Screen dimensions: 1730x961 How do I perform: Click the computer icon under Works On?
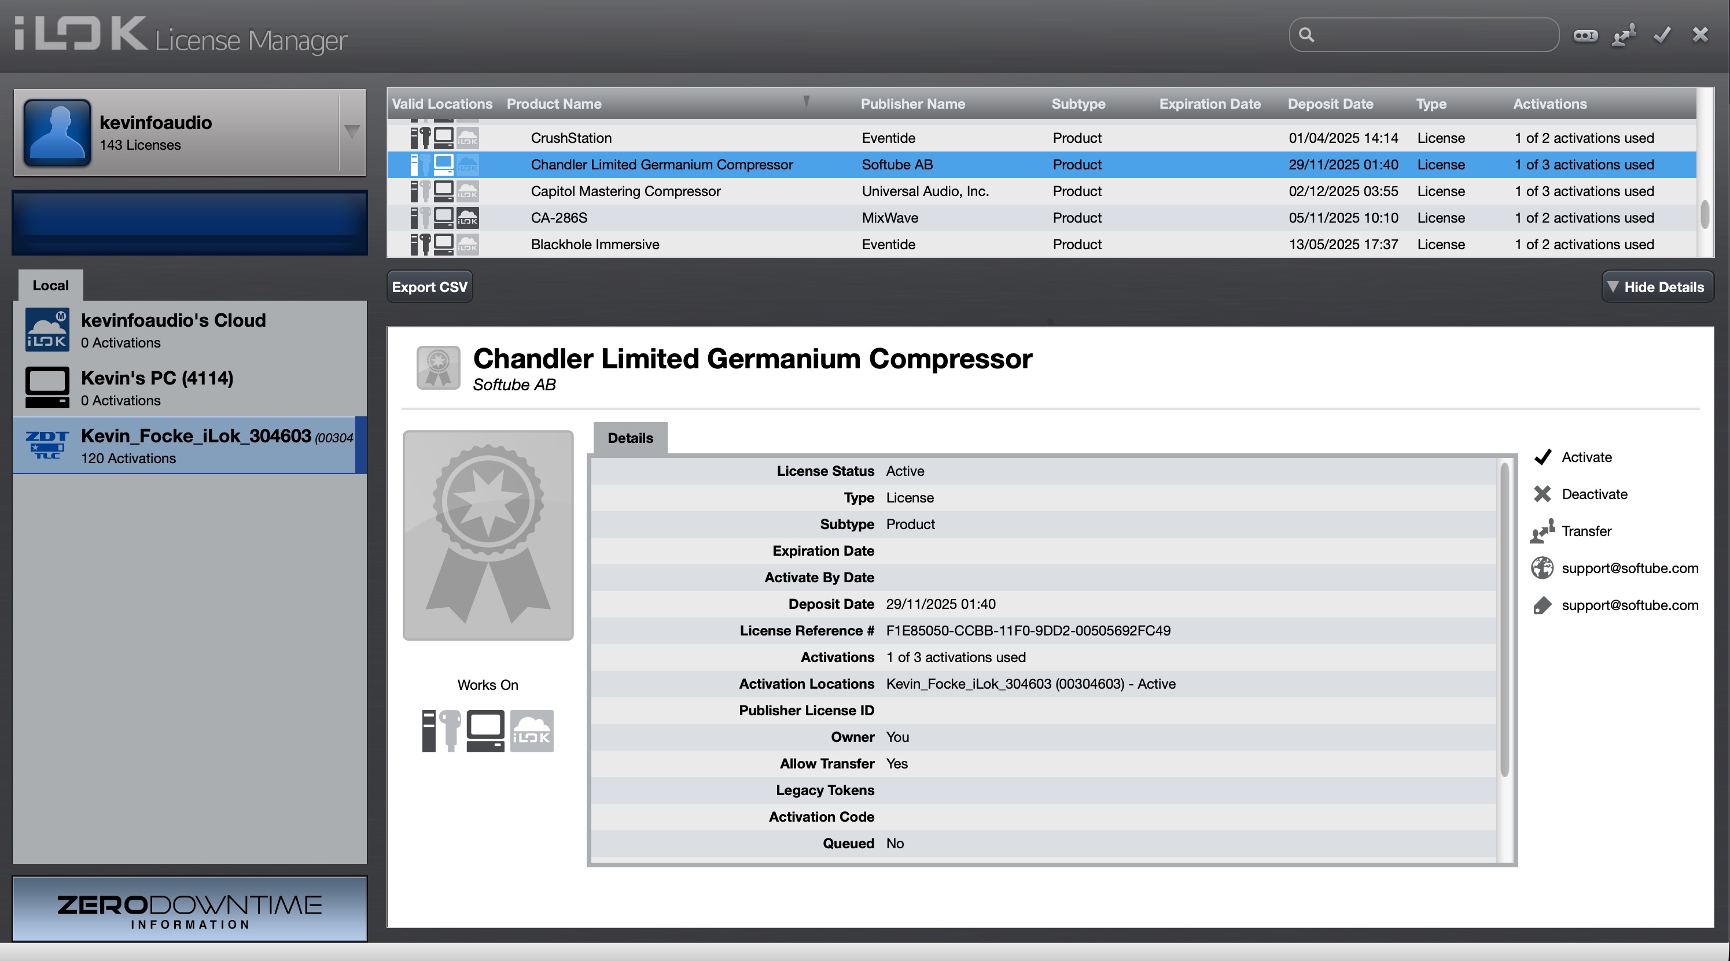(x=485, y=731)
